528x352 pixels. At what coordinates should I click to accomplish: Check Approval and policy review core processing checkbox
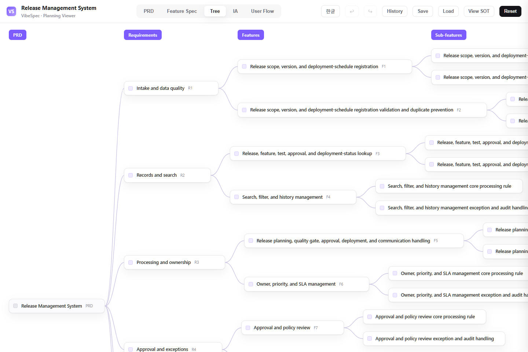370,317
